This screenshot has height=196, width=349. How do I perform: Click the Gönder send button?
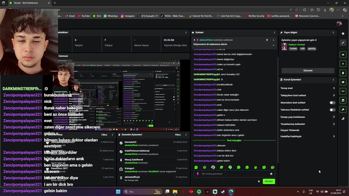(269, 181)
